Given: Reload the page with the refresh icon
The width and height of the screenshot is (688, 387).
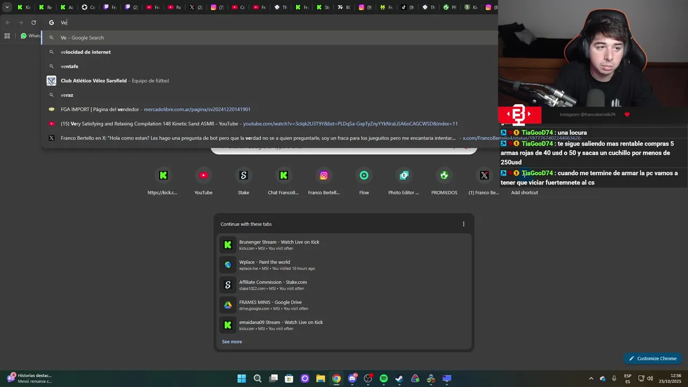Looking at the screenshot, I should coord(33,23).
